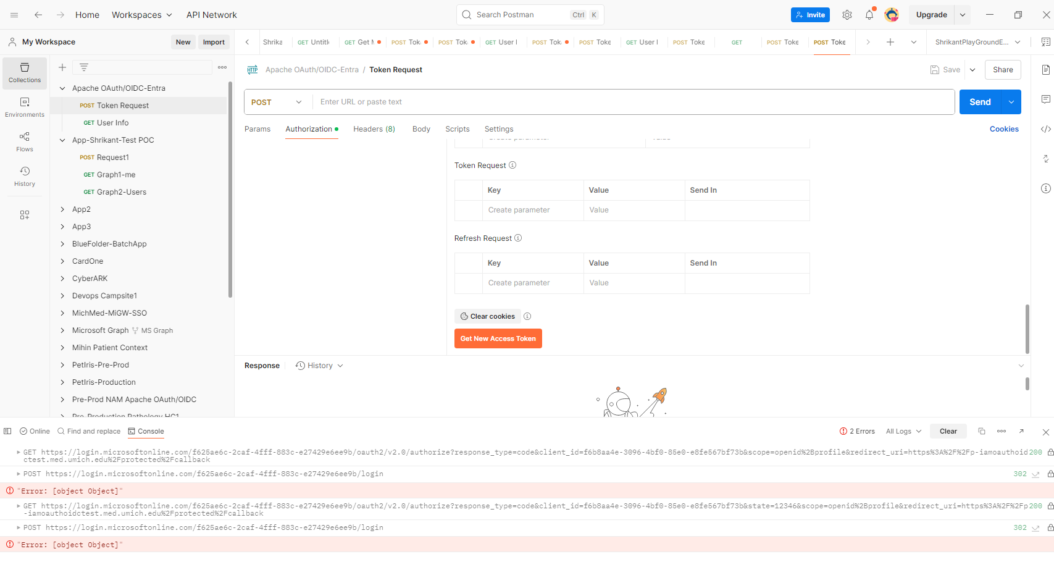Click the Clear cookies button
1054x575 pixels.
tap(488, 316)
